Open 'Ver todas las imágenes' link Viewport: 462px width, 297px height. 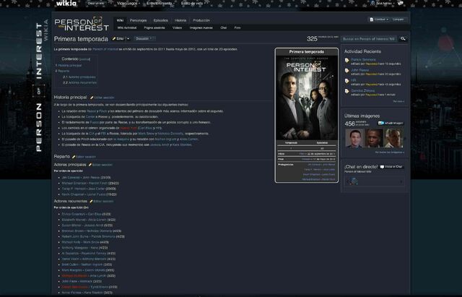pos(390,152)
